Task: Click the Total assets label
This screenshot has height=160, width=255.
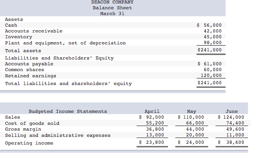Action: point(23,51)
